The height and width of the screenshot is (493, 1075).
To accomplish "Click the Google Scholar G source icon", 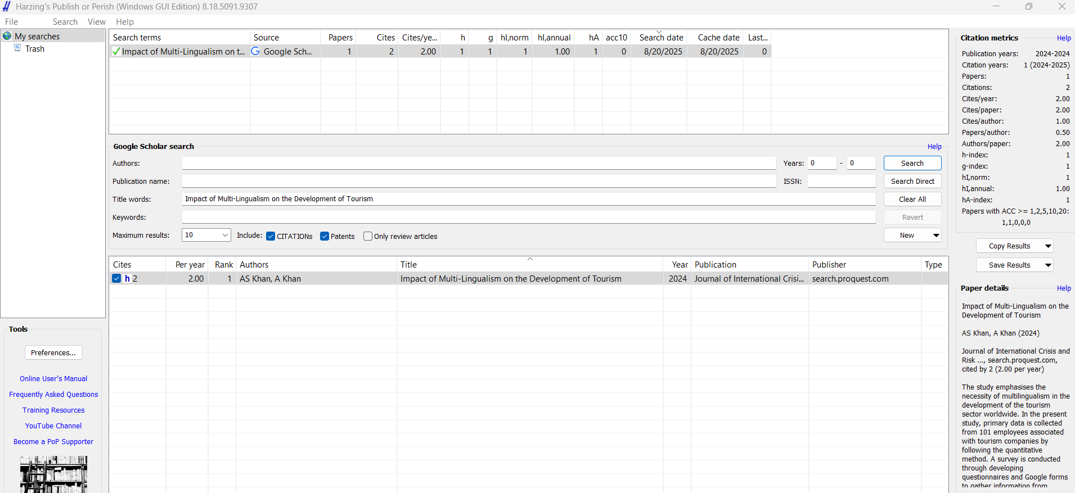I will pos(255,51).
